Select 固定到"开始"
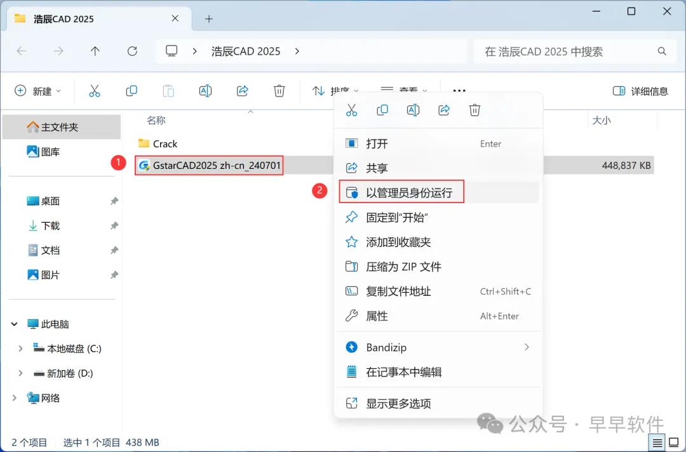Image resolution: width=686 pixels, height=452 pixels. pos(438,217)
